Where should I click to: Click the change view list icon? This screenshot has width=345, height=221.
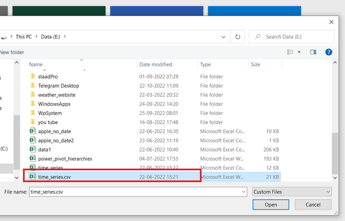click(x=290, y=52)
